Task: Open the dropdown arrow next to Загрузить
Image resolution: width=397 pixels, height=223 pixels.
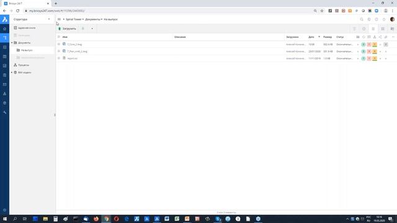Action: 92,28
